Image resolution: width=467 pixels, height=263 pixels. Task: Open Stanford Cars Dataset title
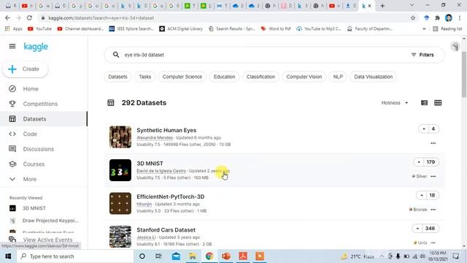(166, 230)
